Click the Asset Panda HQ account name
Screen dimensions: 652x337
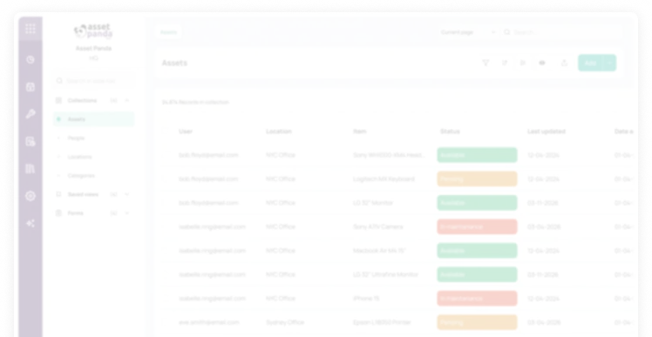[x=93, y=53]
